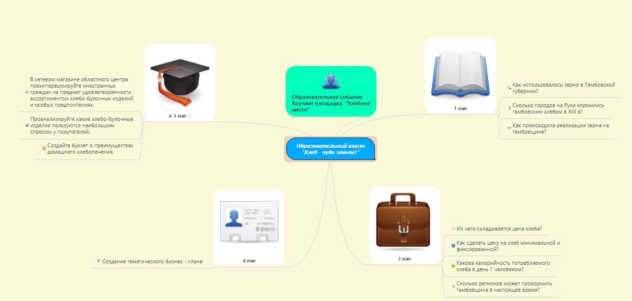The width and height of the screenshot is (632, 301).
Task: Select 'Создание тематического бизнес - плана' topic
Action: 152,261
